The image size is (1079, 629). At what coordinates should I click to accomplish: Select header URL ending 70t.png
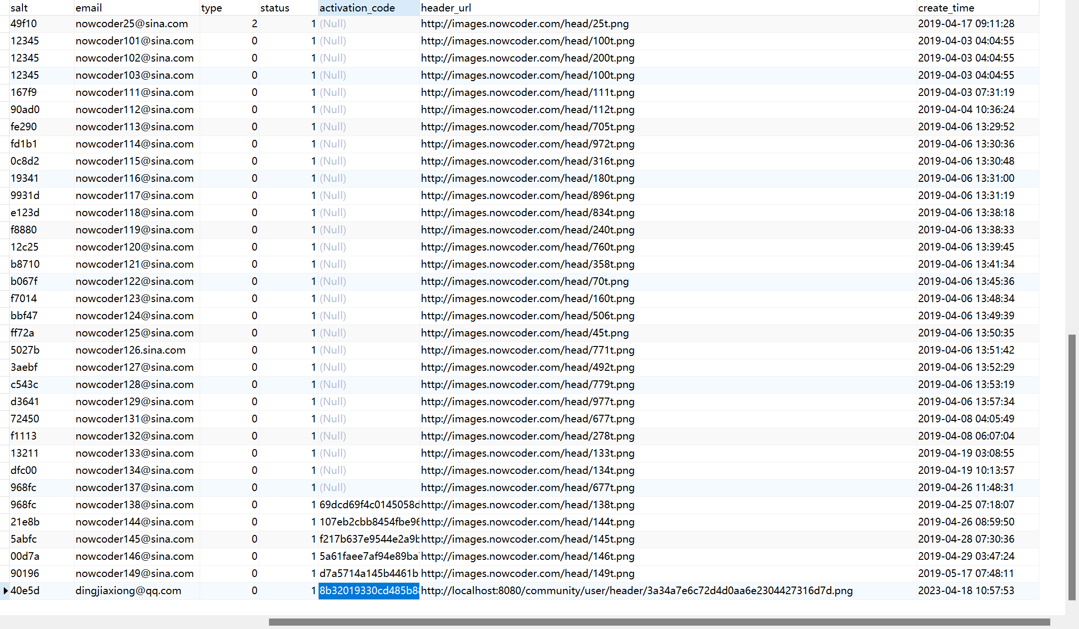(668, 282)
